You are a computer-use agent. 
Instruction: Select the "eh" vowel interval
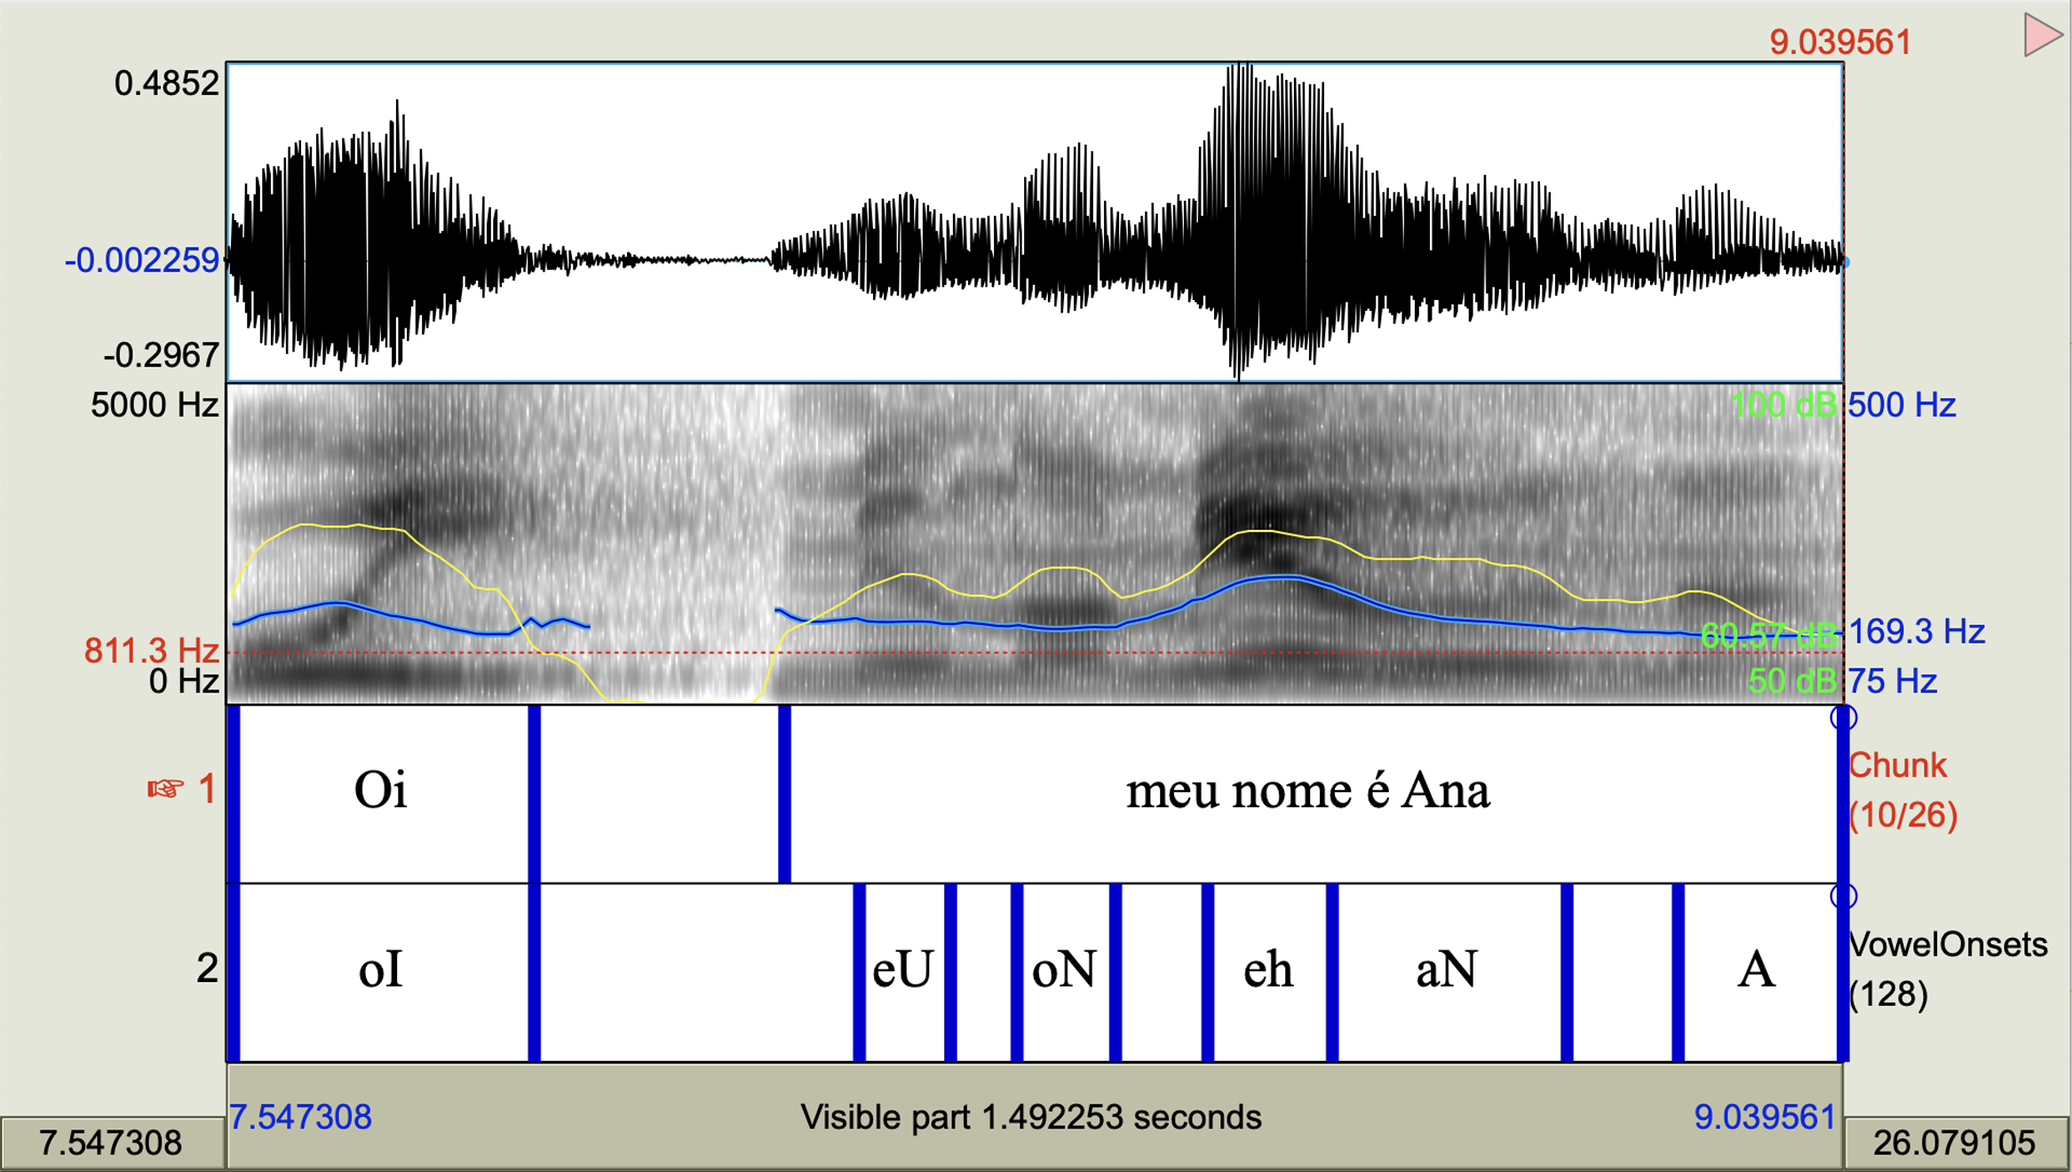[1268, 970]
